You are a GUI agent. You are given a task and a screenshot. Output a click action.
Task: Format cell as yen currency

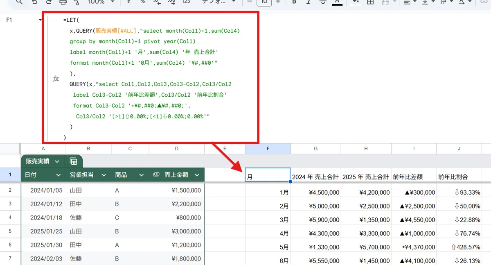tap(129, 2)
